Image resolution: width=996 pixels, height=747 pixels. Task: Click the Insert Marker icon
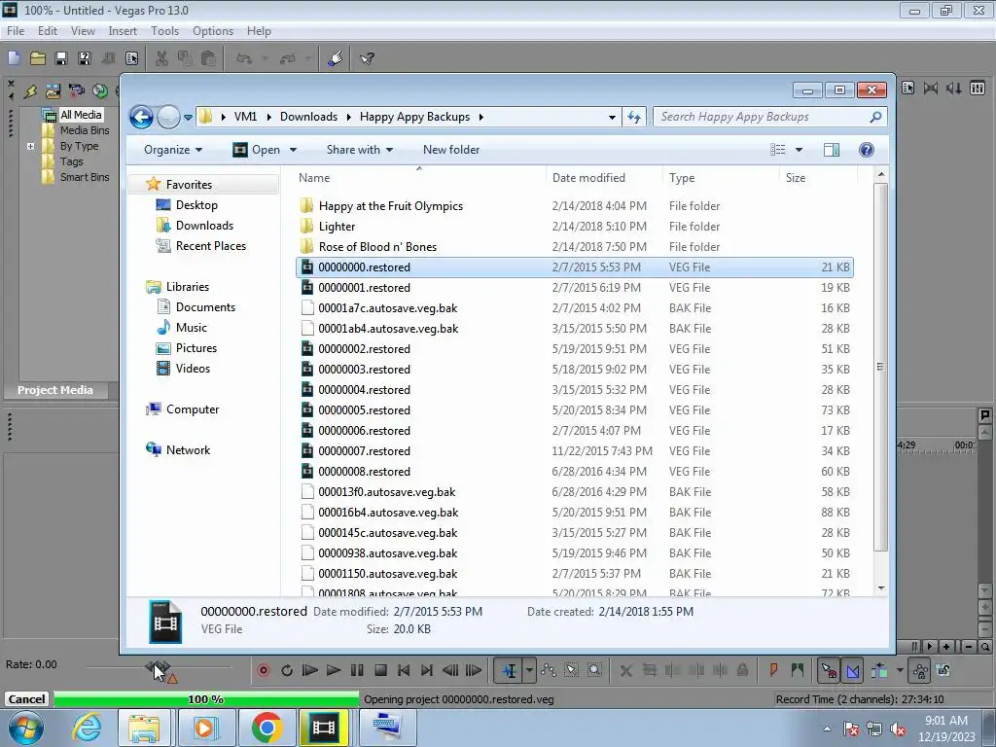pos(773,670)
